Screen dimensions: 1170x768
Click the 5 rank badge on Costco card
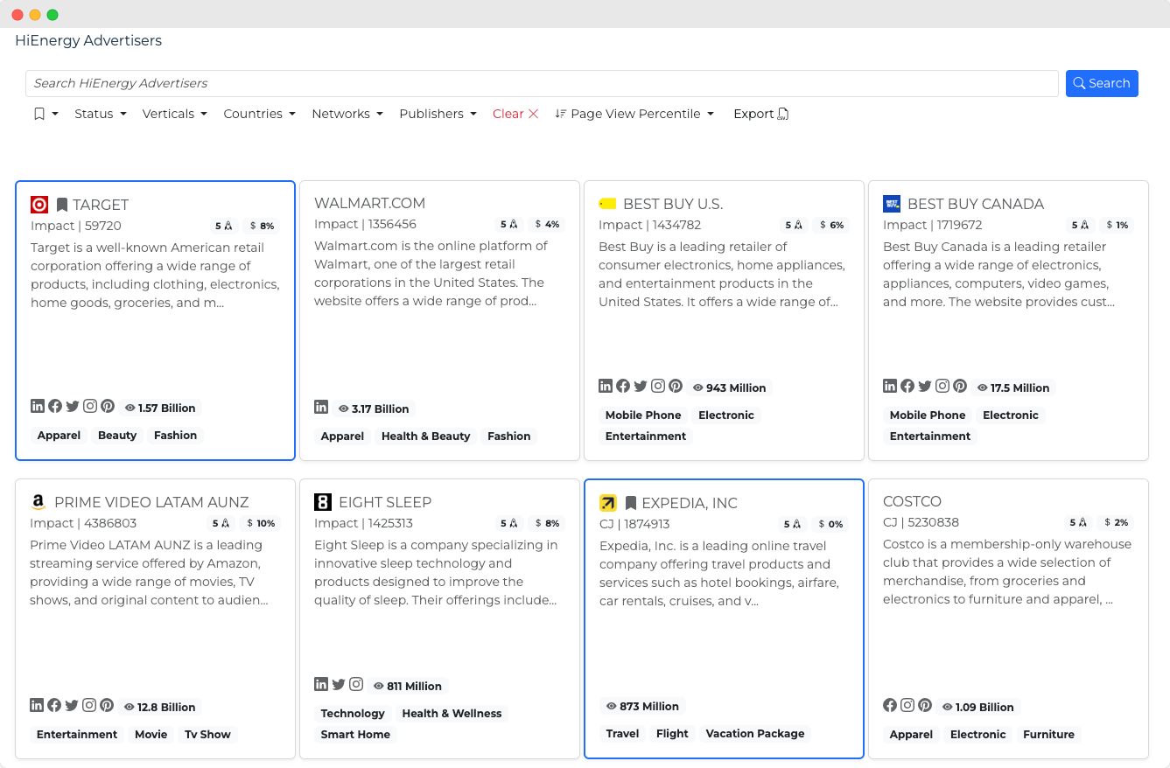(x=1078, y=522)
